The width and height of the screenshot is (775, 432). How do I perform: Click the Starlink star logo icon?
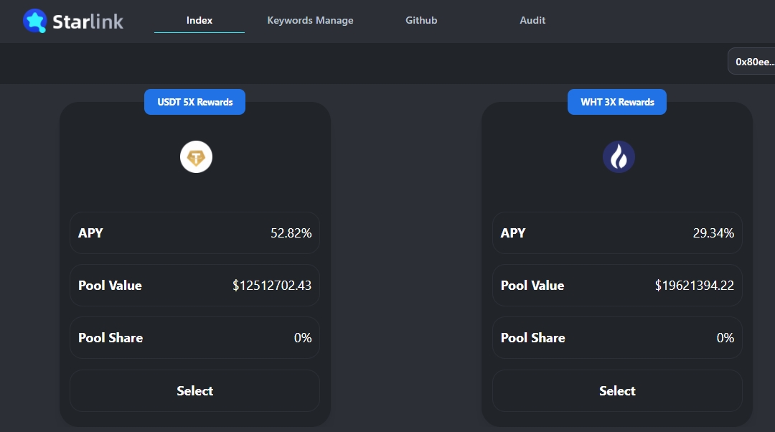click(x=34, y=21)
